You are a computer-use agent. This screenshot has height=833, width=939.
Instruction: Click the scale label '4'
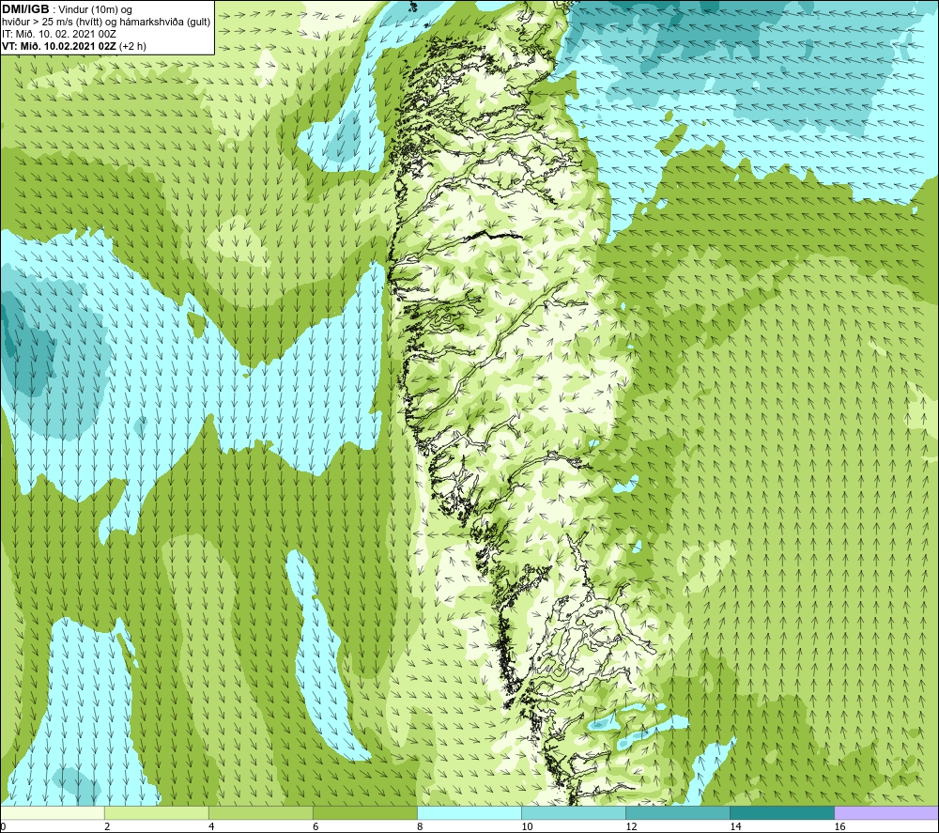click(211, 827)
